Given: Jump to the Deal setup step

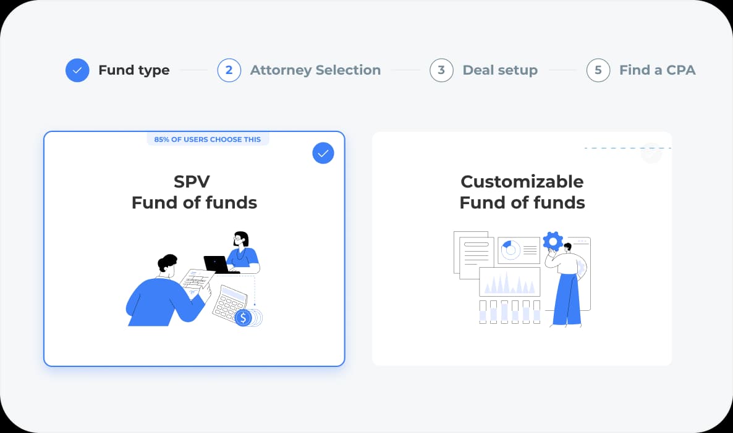Looking at the screenshot, I should point(500,70).
